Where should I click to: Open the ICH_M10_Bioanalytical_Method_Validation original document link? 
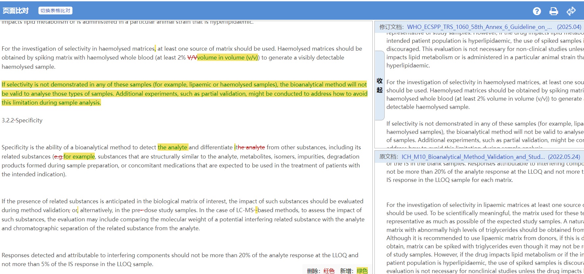click(x=473, y=157)
